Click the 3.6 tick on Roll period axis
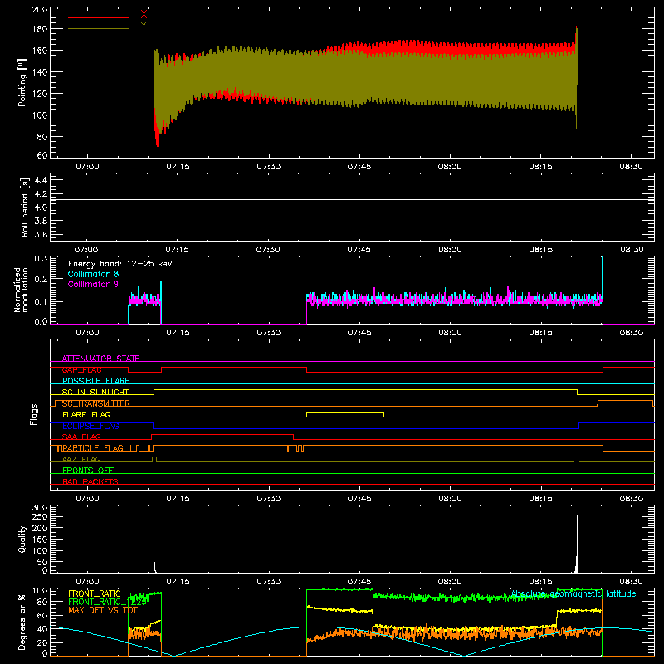This screenshot has width=664, height=664. click(41, 234)
